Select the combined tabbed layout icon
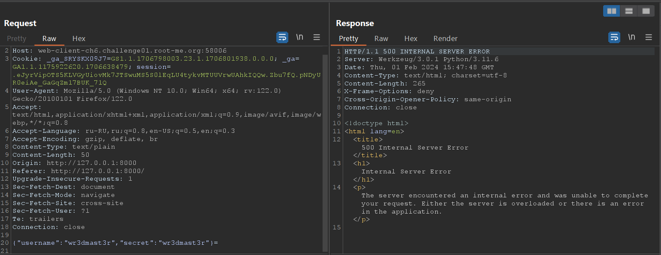 (x=646, y=11)
